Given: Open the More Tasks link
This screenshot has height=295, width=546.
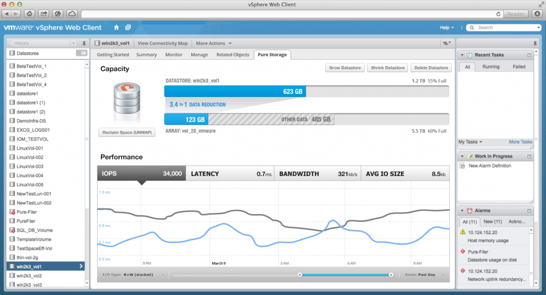Looking at the screenshot, I should 520,142.
